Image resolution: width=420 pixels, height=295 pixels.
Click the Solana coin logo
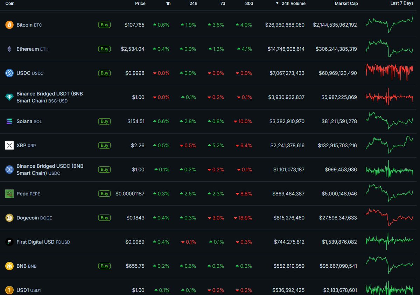coord(9,121)
